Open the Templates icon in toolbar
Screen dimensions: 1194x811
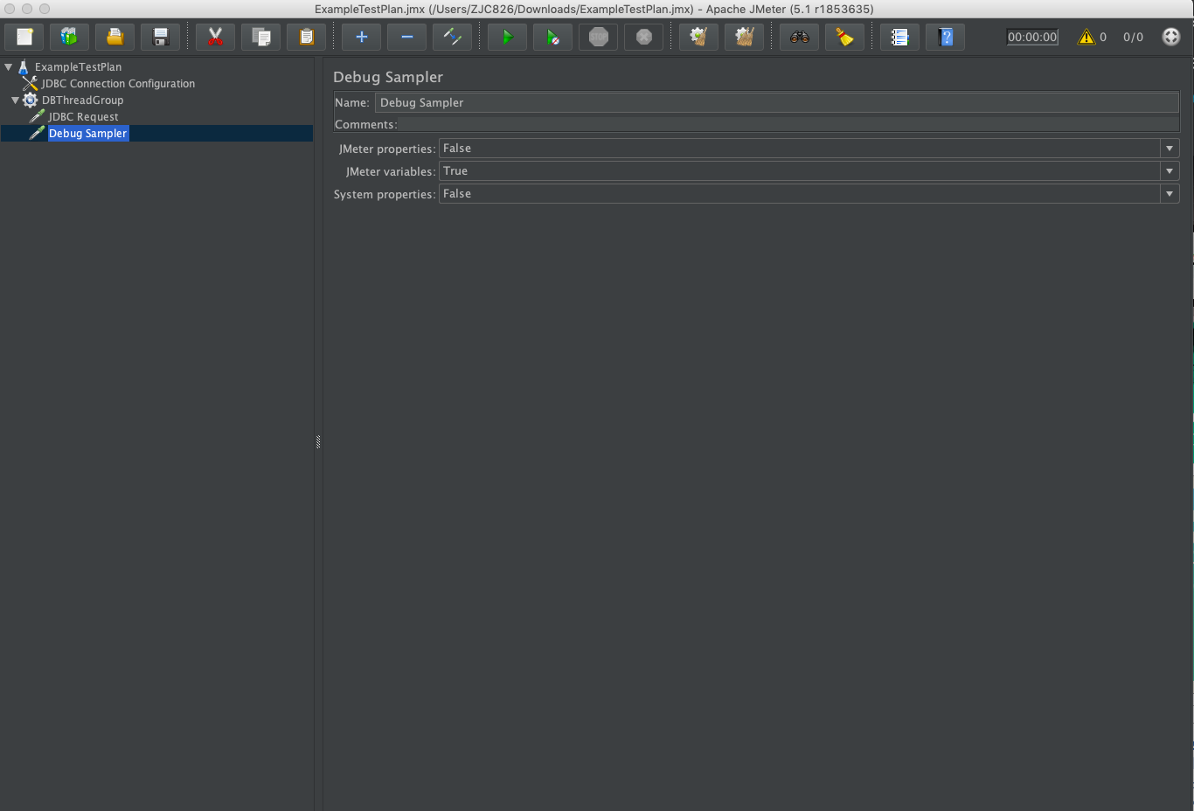click(69, 37)
